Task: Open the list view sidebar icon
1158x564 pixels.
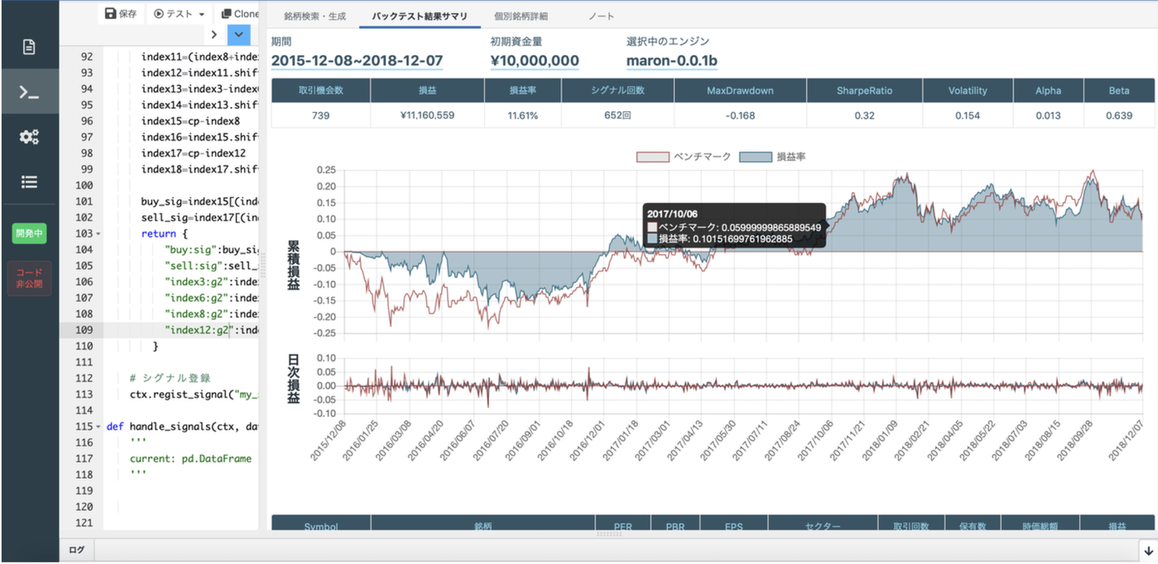Action: 29,182
